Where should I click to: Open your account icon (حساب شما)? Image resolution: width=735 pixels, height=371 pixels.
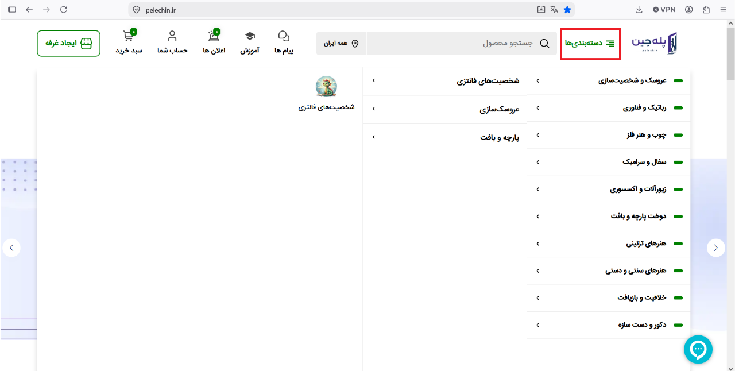[172, 37]
